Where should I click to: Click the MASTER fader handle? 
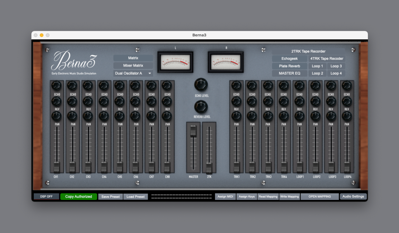pos(193,131)
